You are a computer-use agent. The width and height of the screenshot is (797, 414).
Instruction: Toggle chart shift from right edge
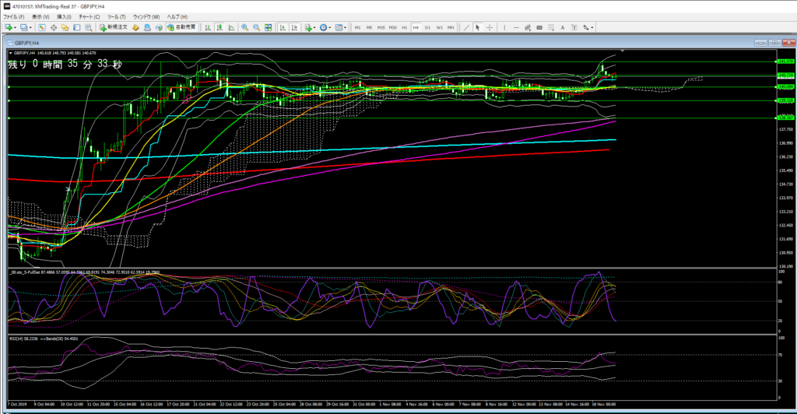pos(294,27)
